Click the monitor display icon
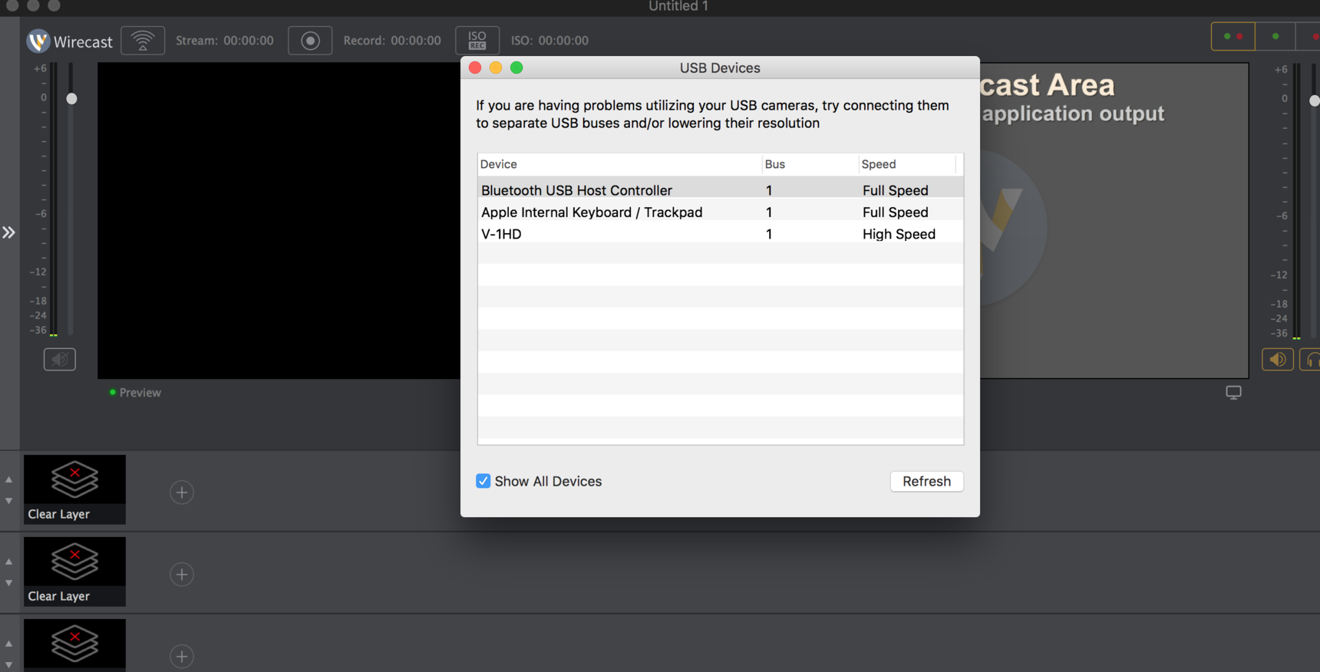1320x672 pixels. (x=1233, y=393)
